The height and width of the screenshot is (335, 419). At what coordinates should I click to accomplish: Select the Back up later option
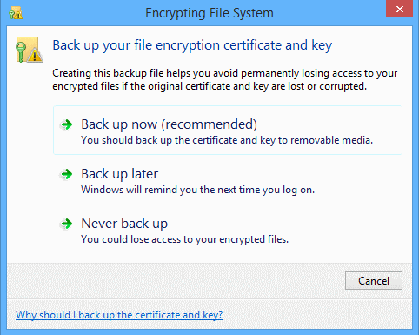point(228,181)
